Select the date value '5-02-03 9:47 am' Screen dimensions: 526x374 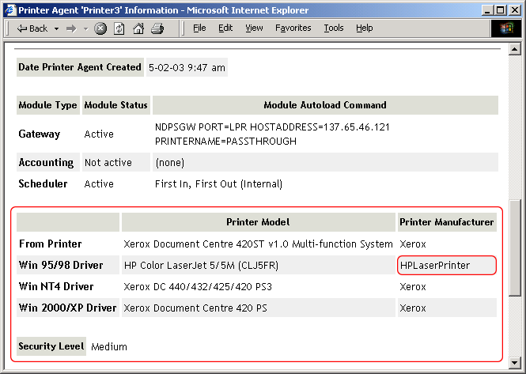[x=187, y=67]
